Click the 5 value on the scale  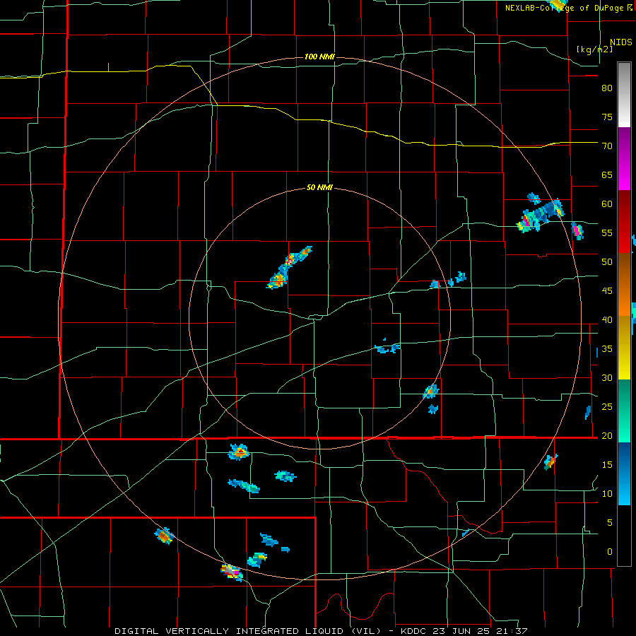(x=610, y=522)
